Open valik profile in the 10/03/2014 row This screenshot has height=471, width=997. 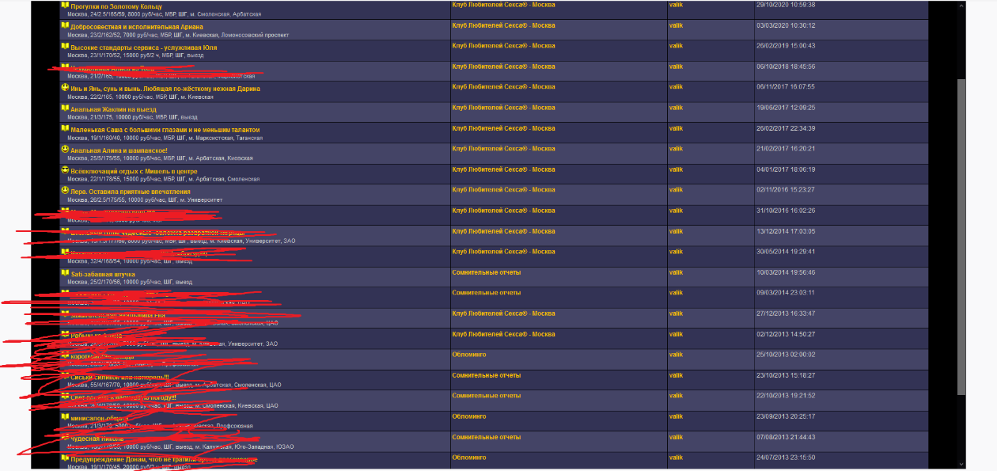pos(676,272)
